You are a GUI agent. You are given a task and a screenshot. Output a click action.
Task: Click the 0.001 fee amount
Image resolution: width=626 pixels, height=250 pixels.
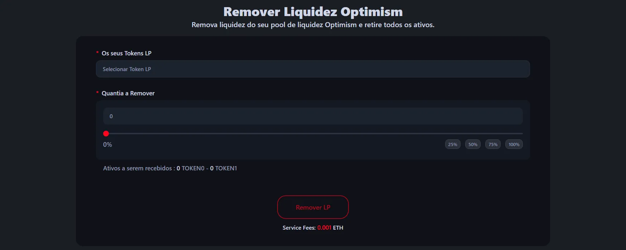click(324, 227)
